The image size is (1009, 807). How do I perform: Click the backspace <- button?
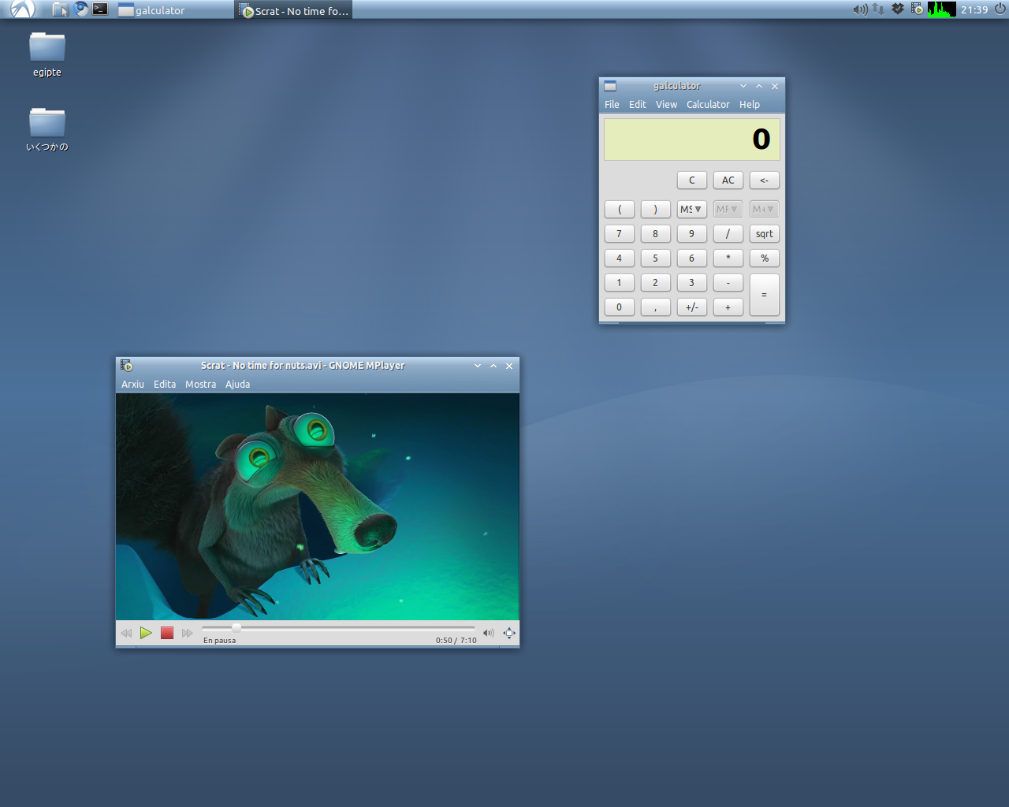[765, 180]
